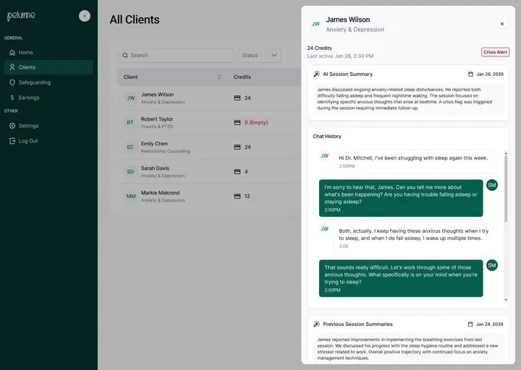
Task: Click the Safeguarding shield icon
Action: tap(12, 82)
